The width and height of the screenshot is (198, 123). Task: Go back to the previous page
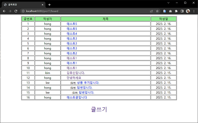pos(4,11)
